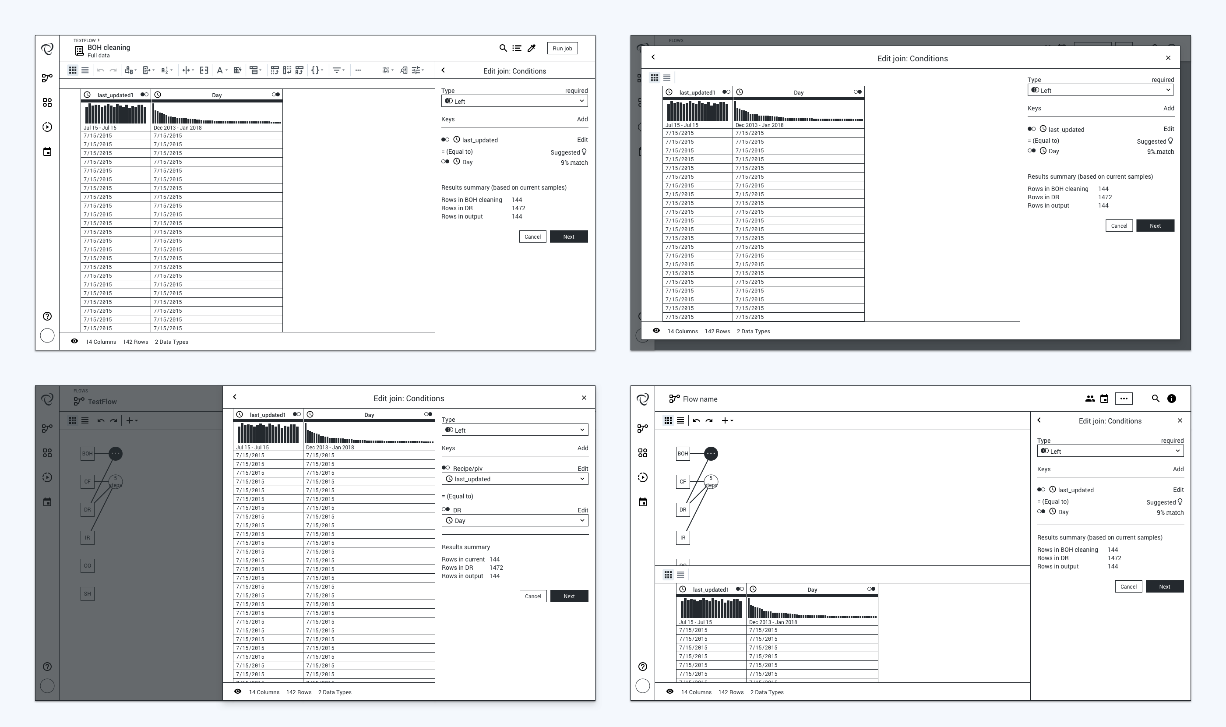Click Edit next to the Recipe/piv key

pyautogui.click(x=582, y=468)
